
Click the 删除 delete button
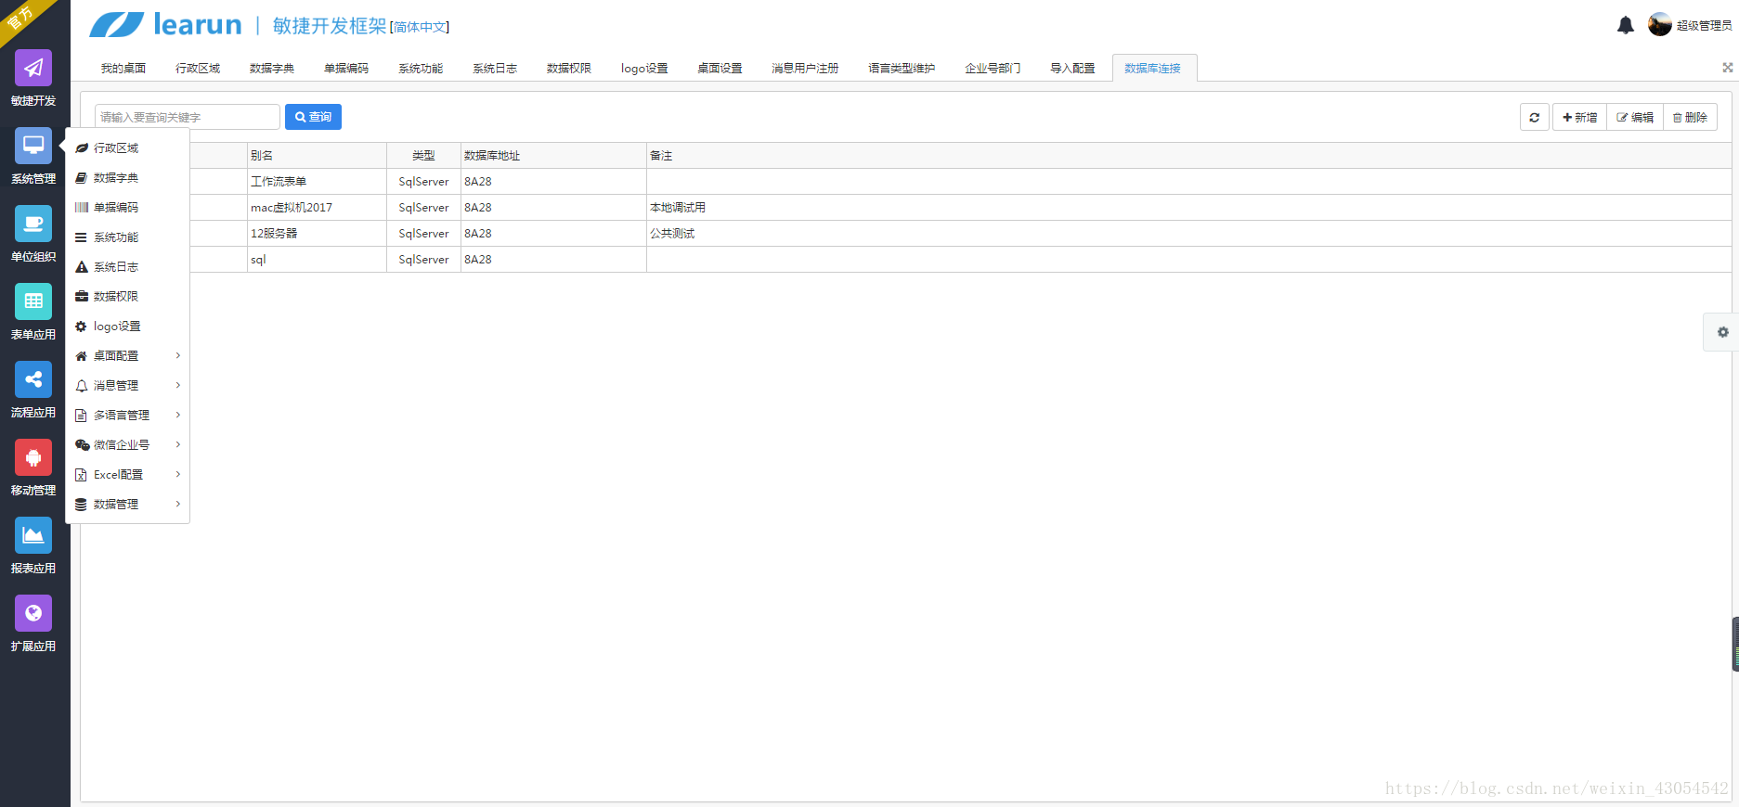(x=1690, y=117)
